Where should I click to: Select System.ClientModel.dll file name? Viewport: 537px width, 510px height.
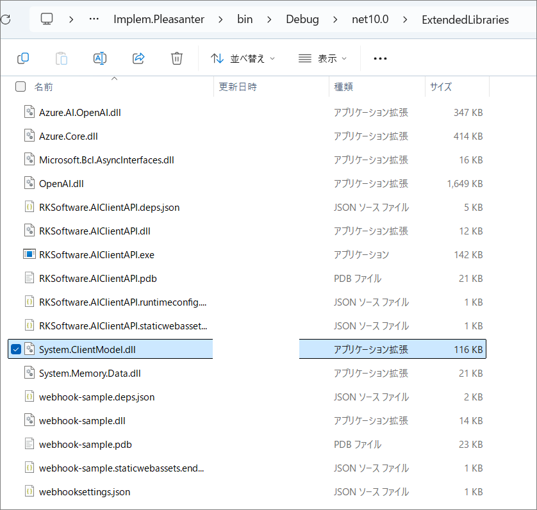click(x=87, y=349)
